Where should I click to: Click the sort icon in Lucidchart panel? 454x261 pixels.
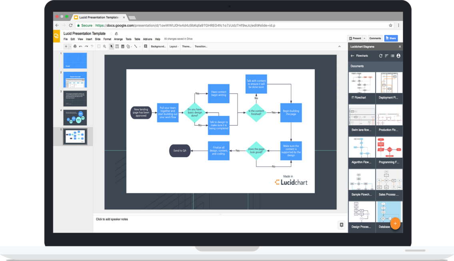point(386,56)
